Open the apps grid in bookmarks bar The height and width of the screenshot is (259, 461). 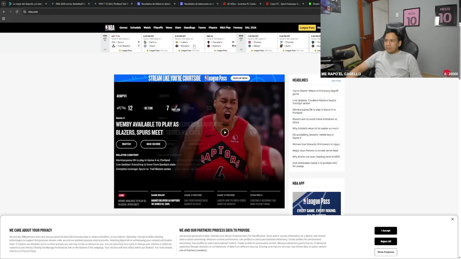coord(4,19)
